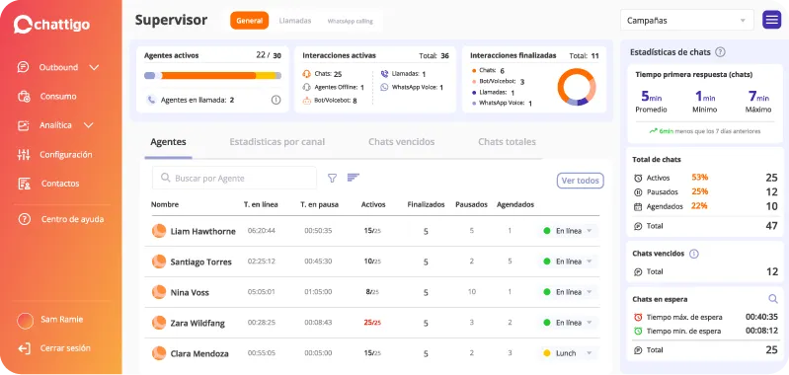Click the info icon next to Chats vencidos

693,254
